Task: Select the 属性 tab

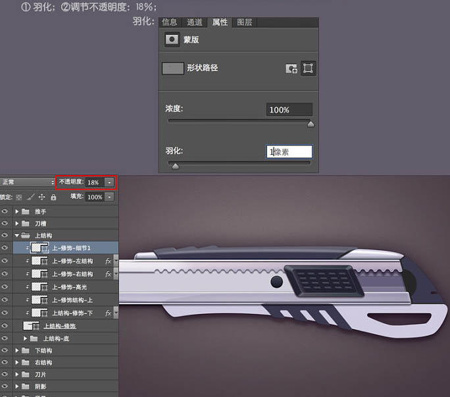Action: (220, 22)
